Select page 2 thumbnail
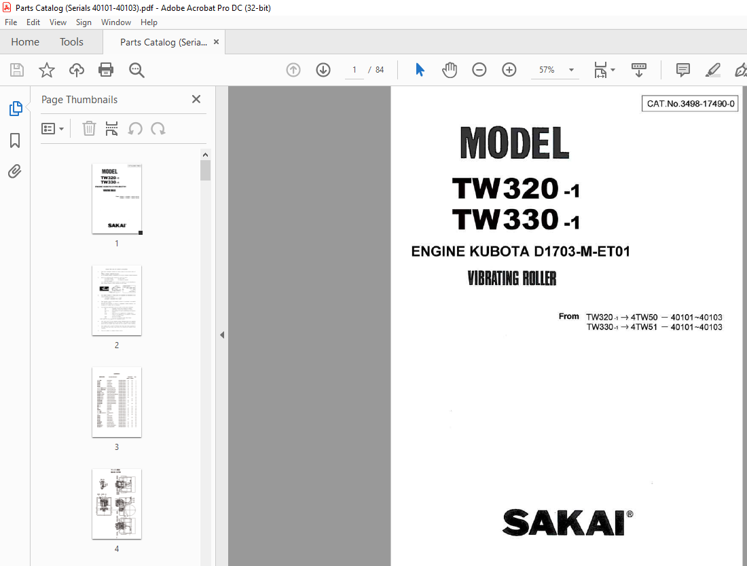Image resolution: width=747 pixels, height=566 pixels. 117,301
